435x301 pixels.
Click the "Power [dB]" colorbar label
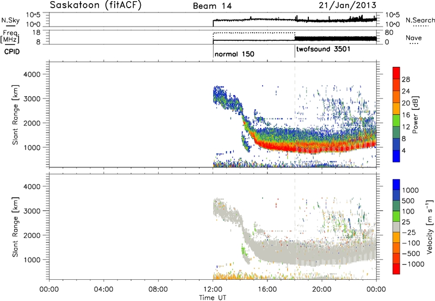tap(415, 115)
